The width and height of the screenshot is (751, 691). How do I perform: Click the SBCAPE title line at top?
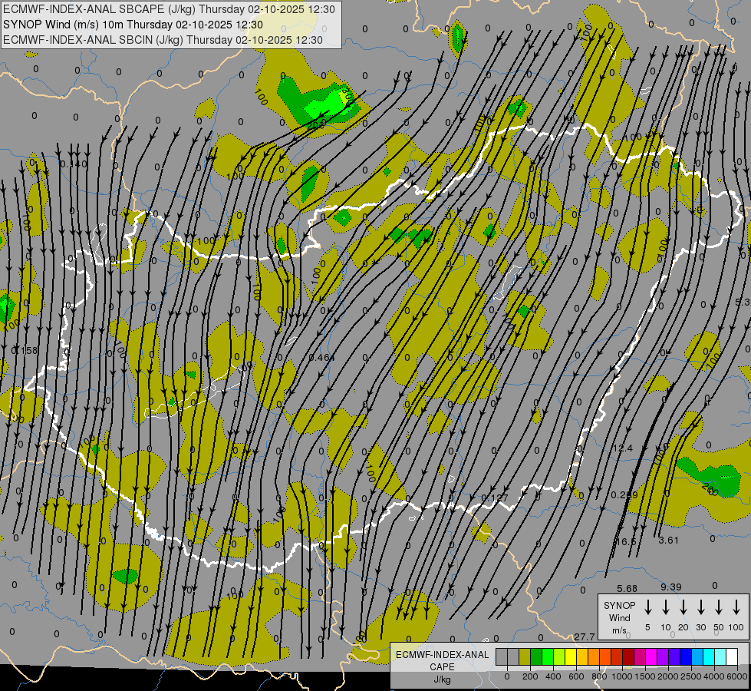point(170,10)
